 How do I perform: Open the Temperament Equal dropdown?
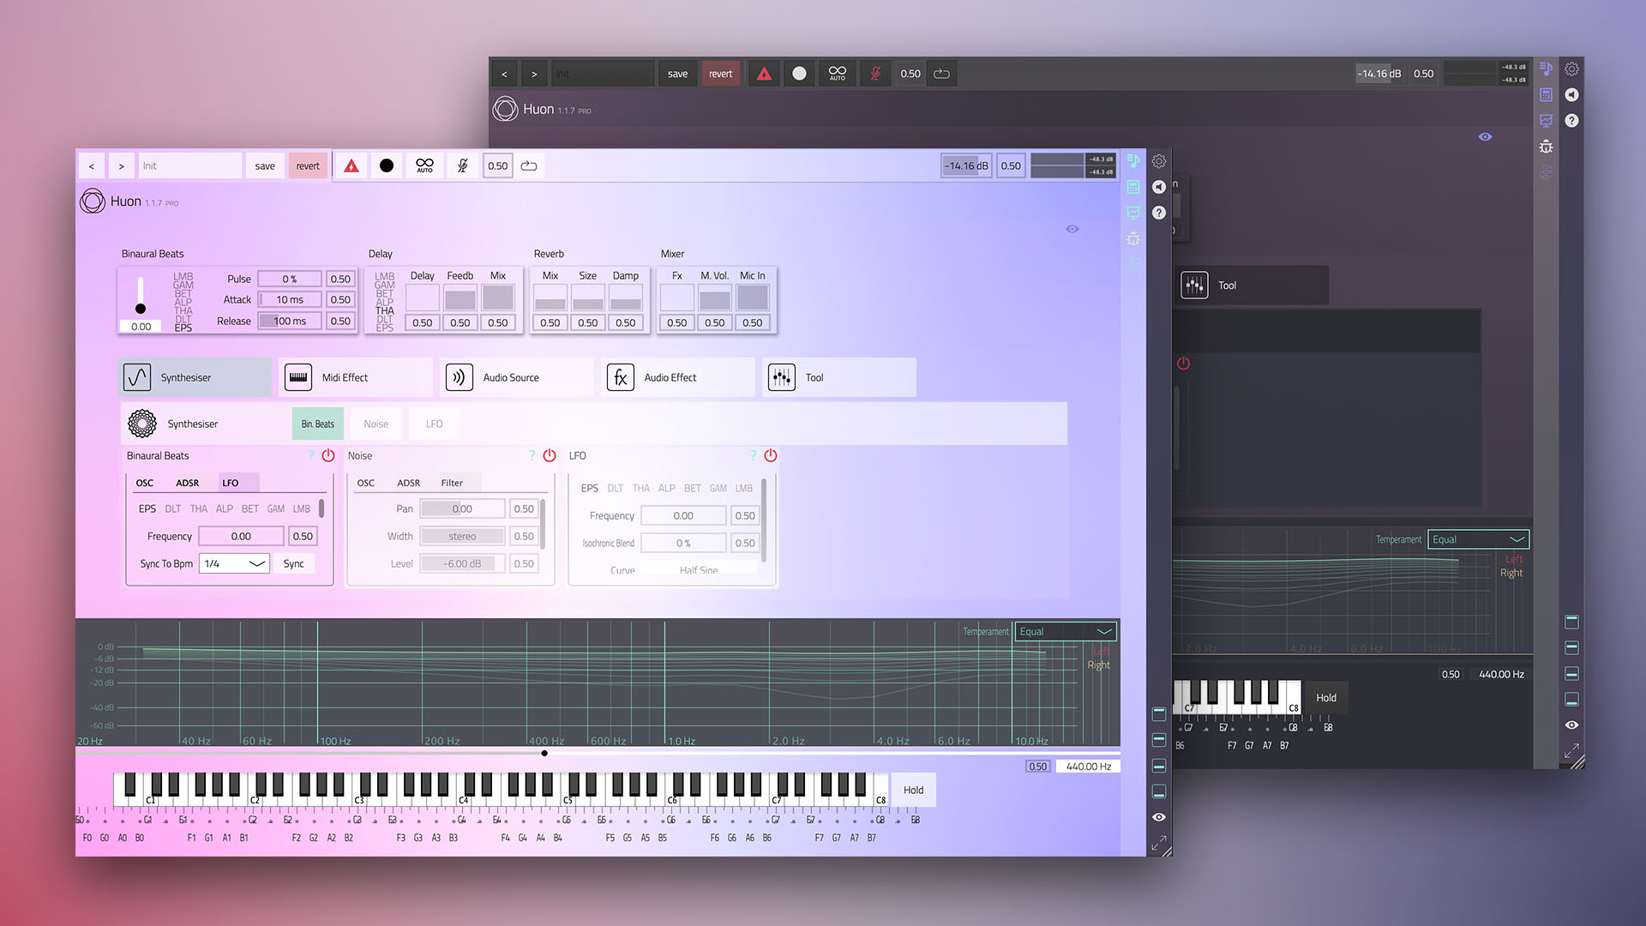(x=1065, y=632)
